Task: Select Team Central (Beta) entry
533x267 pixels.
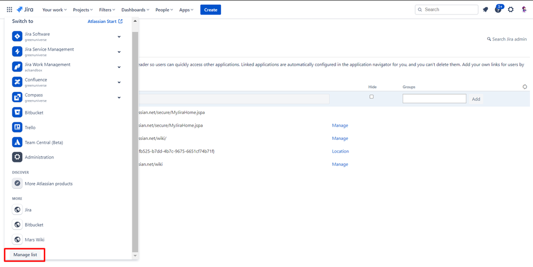Action: click(x=44, y=143)
